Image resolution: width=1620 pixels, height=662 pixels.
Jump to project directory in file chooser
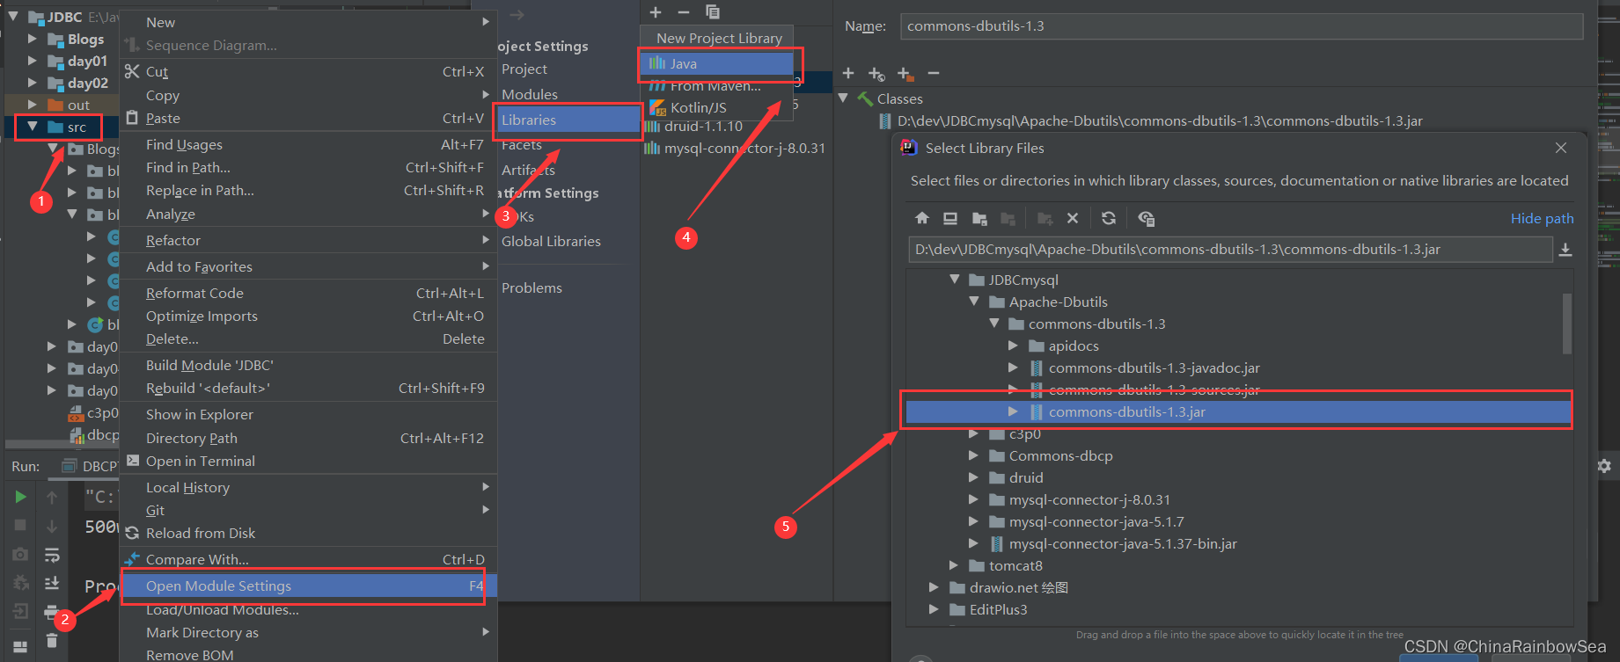[979, 218]
